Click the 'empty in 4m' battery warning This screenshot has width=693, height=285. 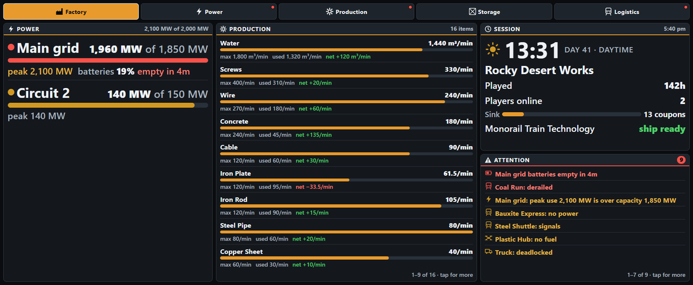163,71
